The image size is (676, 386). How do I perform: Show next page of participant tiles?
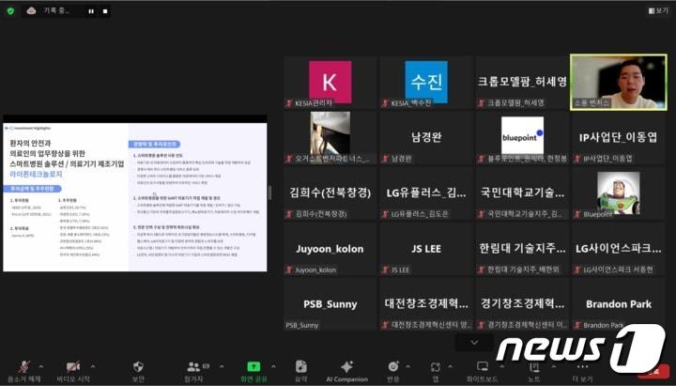(x=474, y=343)
